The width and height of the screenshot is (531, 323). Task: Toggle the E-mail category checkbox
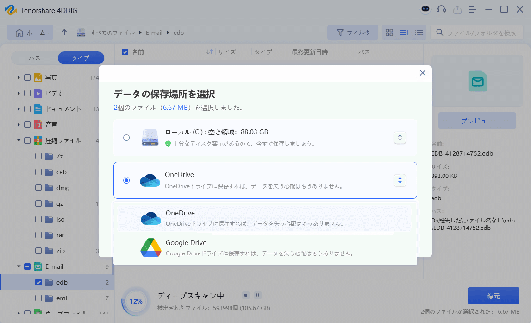27,266
